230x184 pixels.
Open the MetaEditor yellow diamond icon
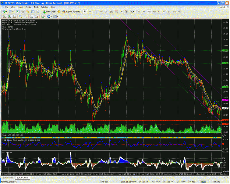(x=59, y=12)
